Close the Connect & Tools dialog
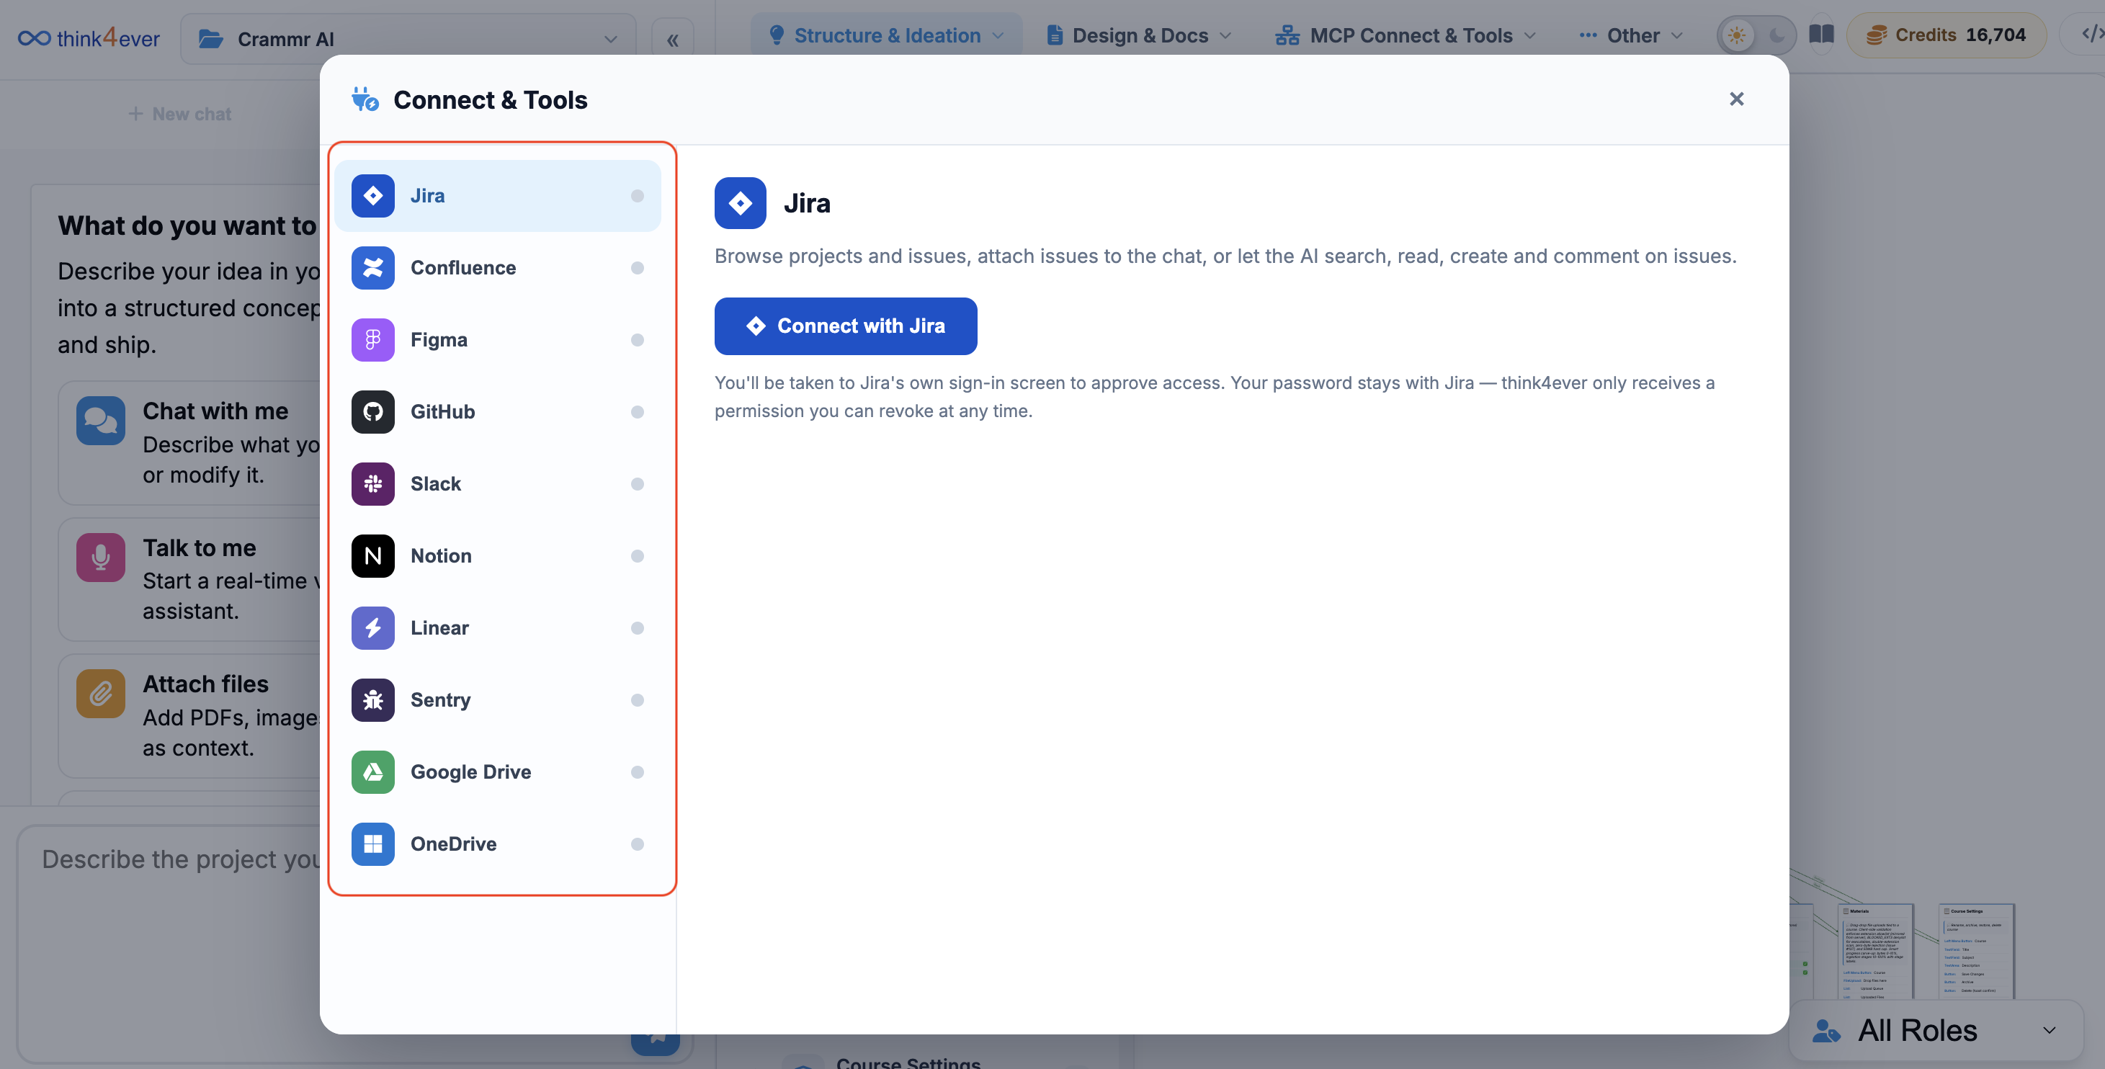The width and height of the screenshot is (2105, 1069). coord(1736,99)
